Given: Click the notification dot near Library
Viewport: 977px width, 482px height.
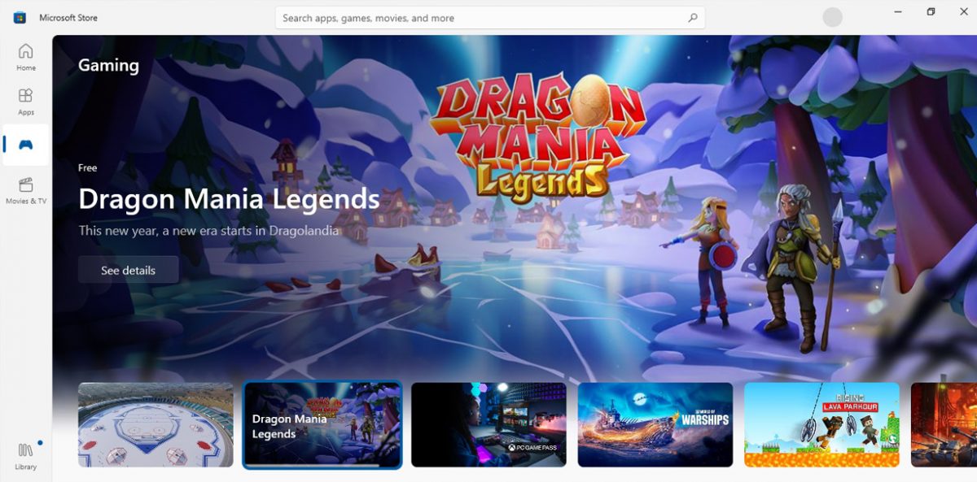Looking at the screenshot, I should pyautogui.click(x=39, y=443).
